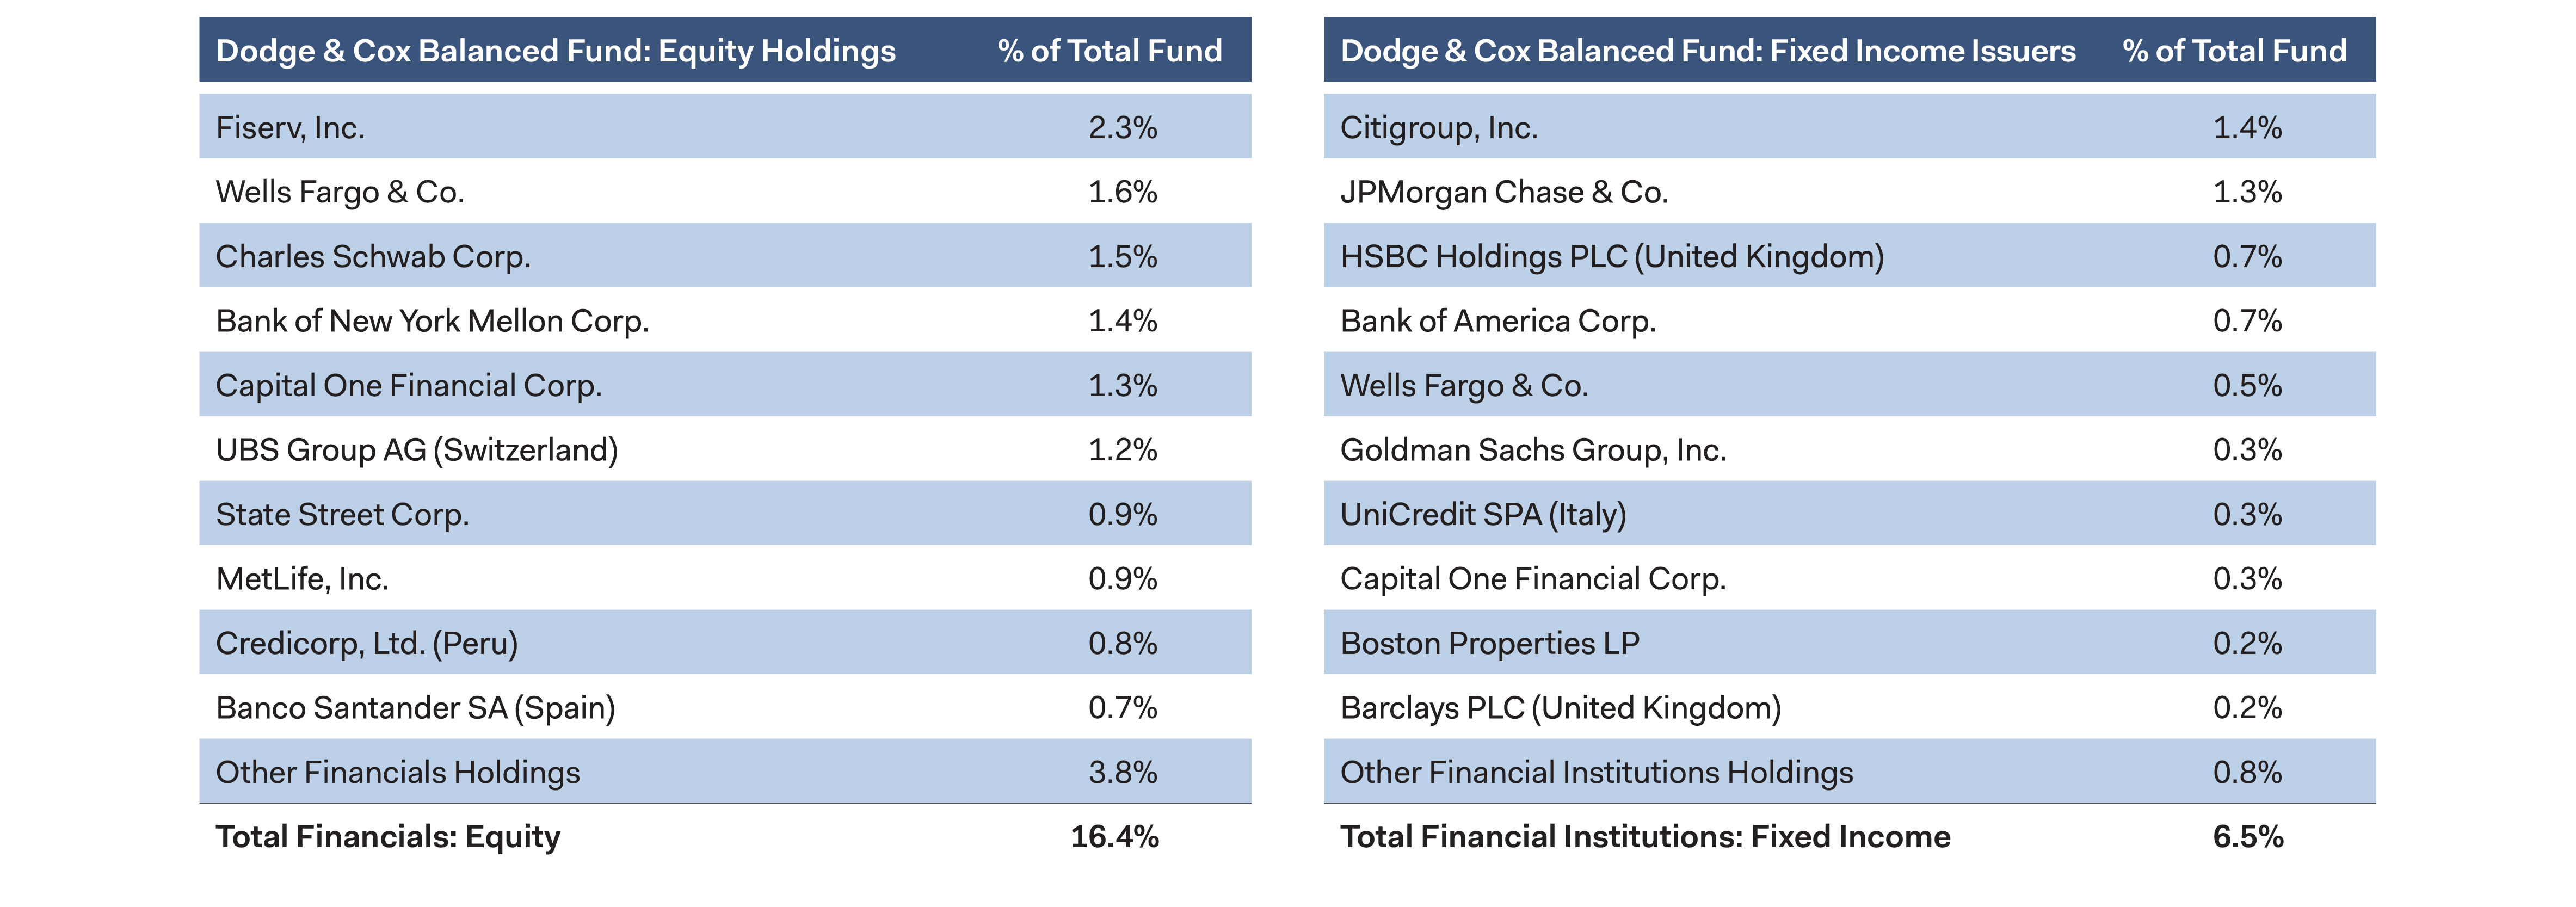
Task: Click the Equity Holdings table header
Action: (x=555, y=51)
